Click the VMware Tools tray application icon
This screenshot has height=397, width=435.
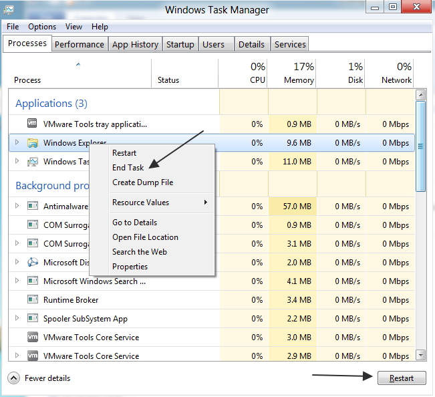(x=32, y=123)
